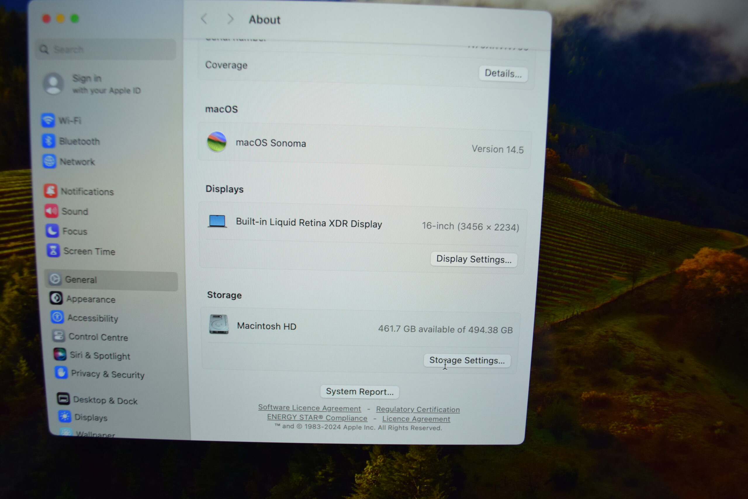Click the 'About' window title
Screen dimensions: 748x499
[265, 20]
